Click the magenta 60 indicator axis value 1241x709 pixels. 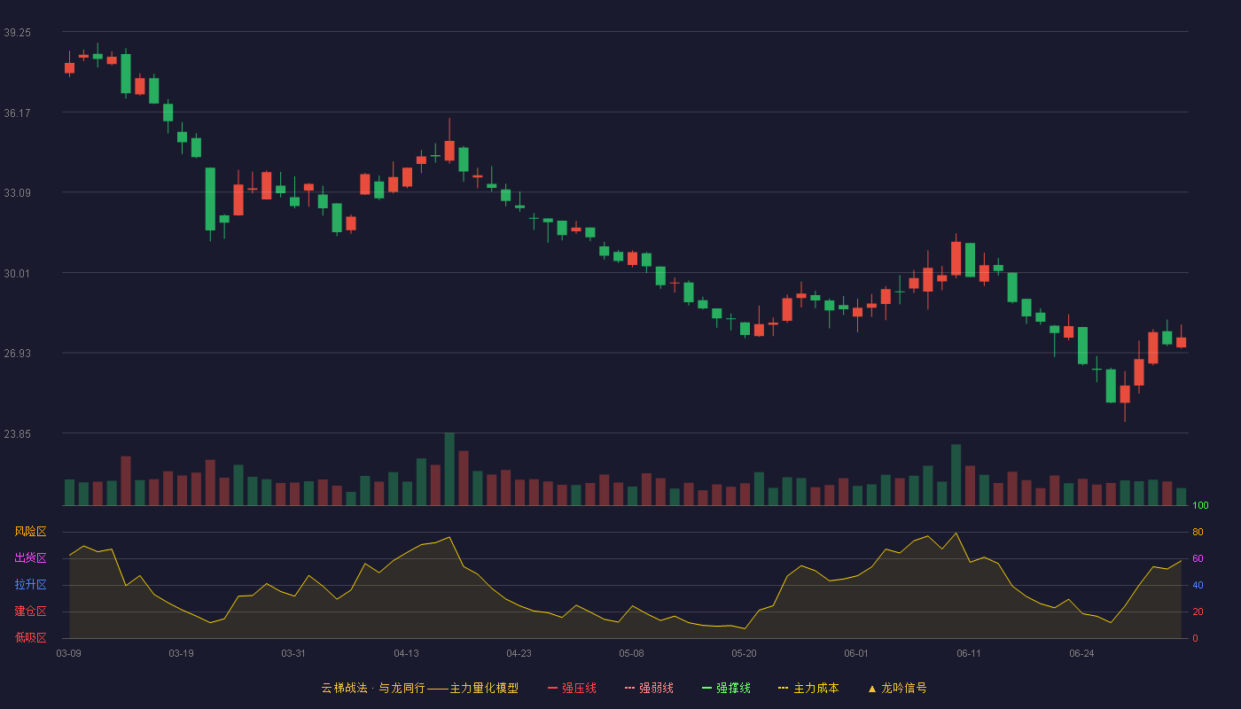pyautogui.click(x=1198, y=558)
